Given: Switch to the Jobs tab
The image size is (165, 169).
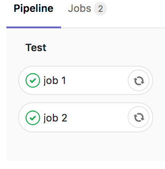Looking at the screenshot, I should pyautogui.click(x=87, y=9).
